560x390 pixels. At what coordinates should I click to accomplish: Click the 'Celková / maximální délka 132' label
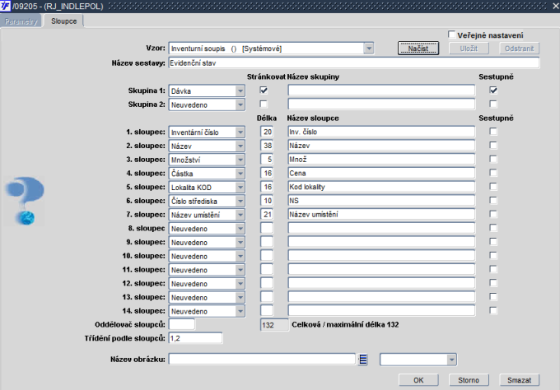[x=345, y=324]
